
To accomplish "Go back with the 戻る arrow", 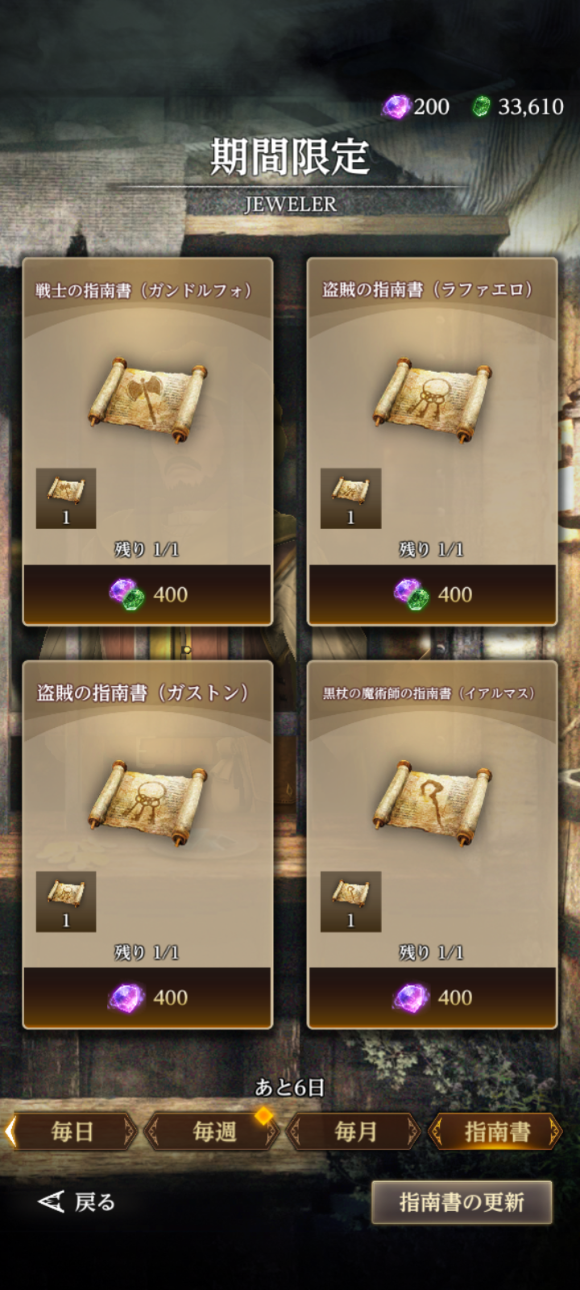I will pos(76,1202).
